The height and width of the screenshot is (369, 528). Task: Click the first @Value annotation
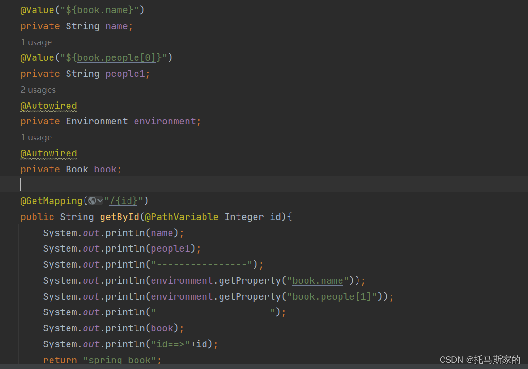coord(37,9)
